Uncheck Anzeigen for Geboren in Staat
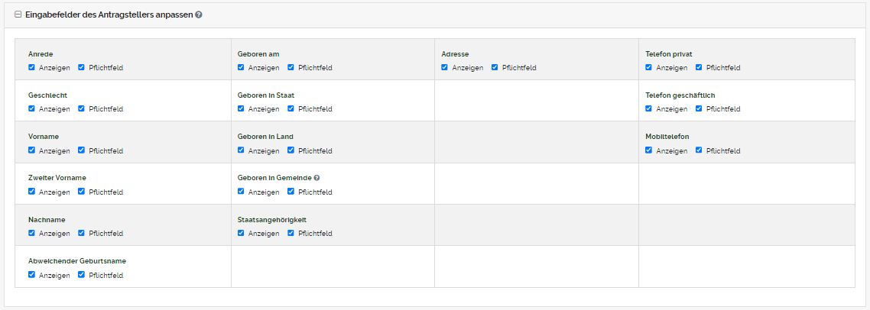This screenshot has width=870, height=310. point(242,108)
